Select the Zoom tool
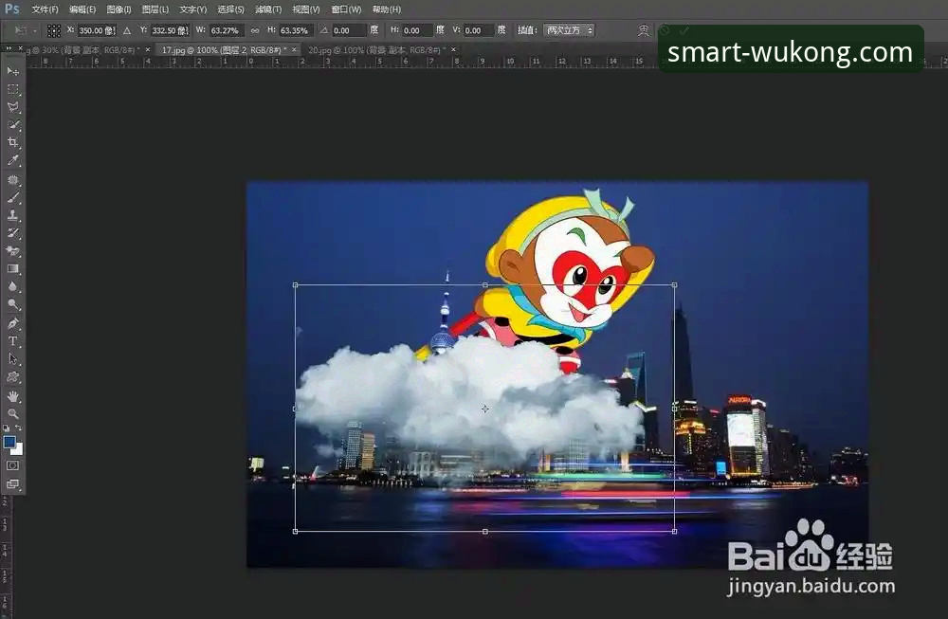Viewport: 948px width, 619px height. tap(12, 414)
